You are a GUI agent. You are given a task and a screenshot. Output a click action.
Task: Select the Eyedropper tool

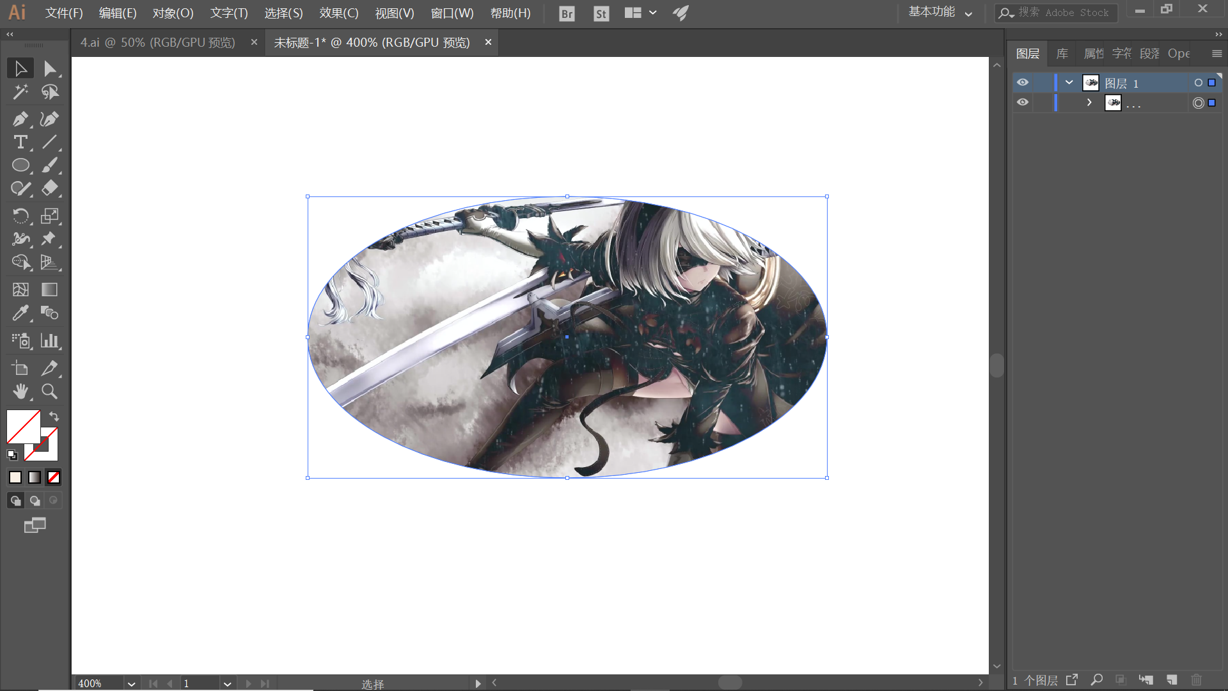click(x=20, y=313)
